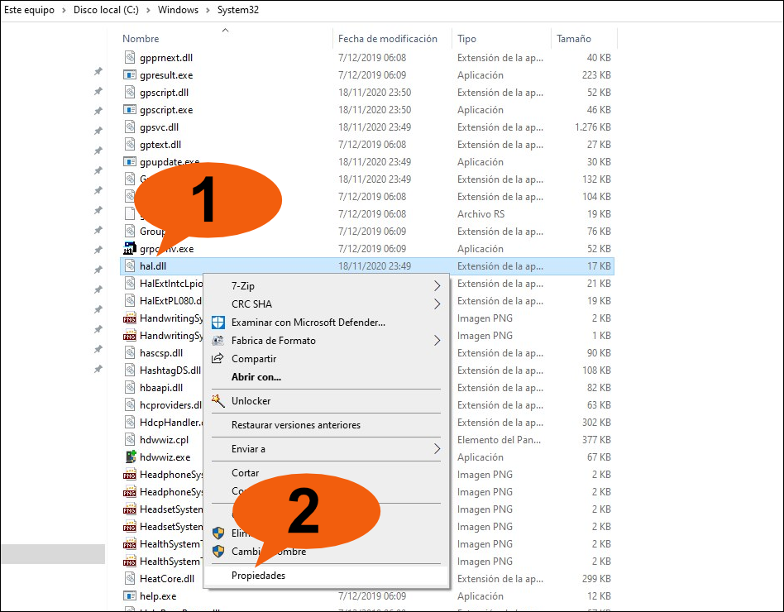784x612 pixels.
Task: Select the help.exe file name
Action: click(x=158, y=596)
